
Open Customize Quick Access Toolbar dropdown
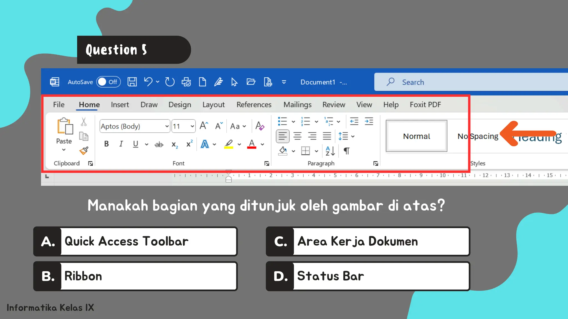click(x=284, y=82)
